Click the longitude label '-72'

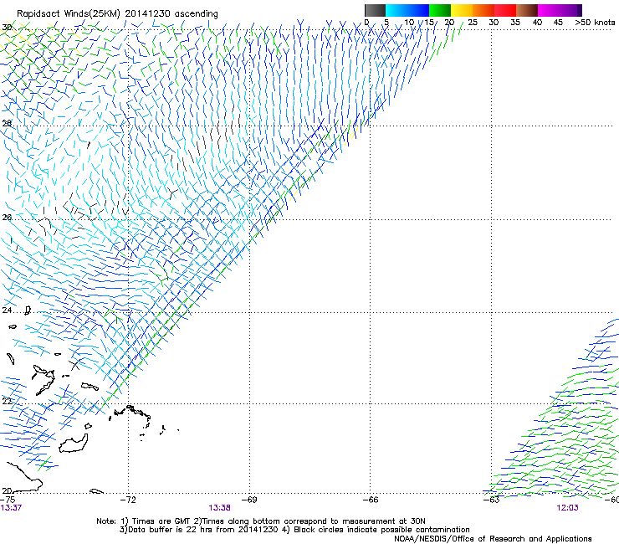pos(128,500)
